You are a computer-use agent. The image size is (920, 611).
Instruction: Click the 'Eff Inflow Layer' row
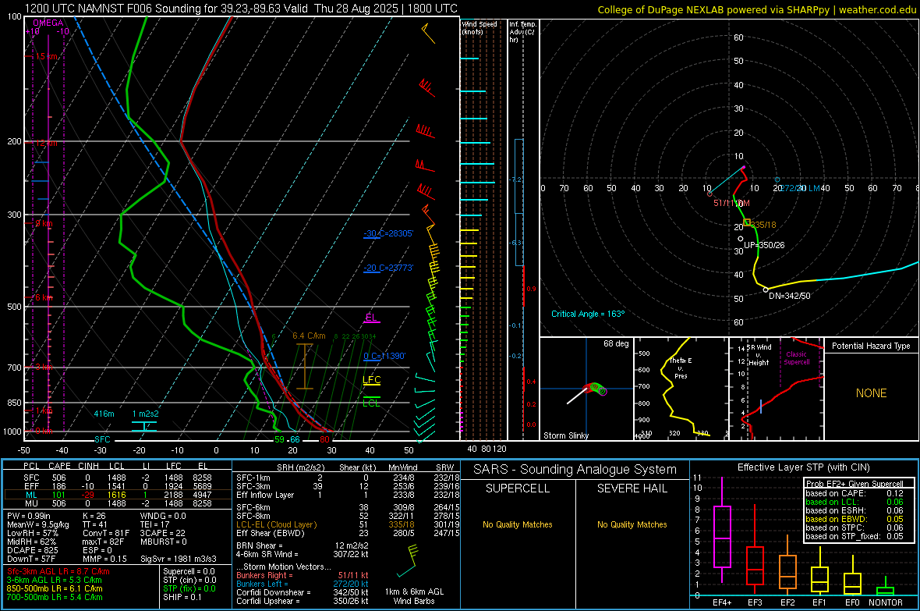[x=348, y=495]
